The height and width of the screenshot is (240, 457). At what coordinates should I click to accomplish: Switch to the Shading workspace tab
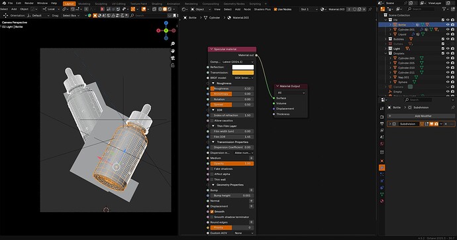pyautogui.click(x=157, y=4)
